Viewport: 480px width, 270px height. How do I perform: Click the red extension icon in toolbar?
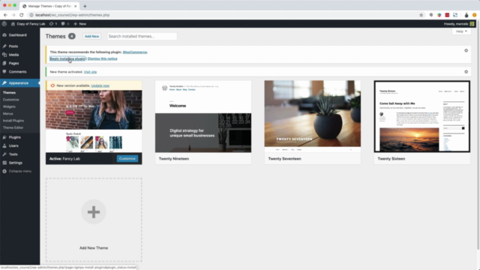447,15
